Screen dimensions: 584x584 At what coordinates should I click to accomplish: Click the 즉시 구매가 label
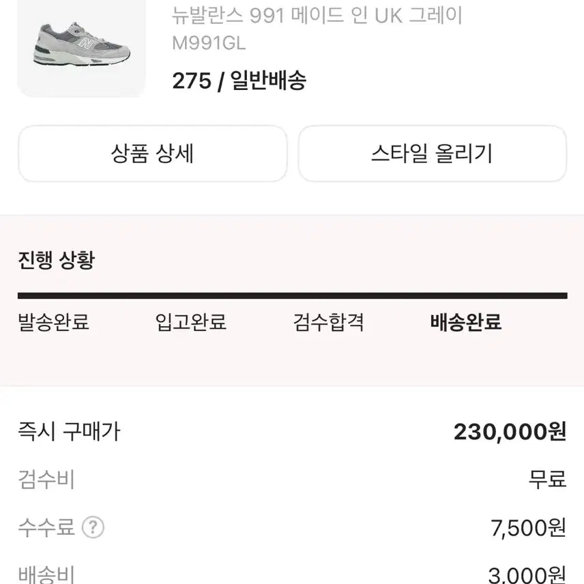(68, 432)
